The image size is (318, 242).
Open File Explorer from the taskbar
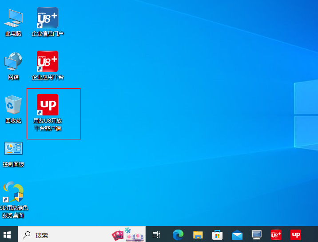pos(198,234)
